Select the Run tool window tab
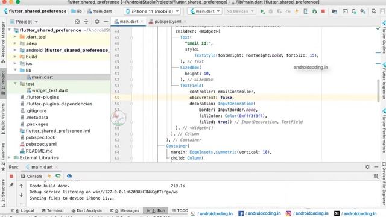386x217 pixels. pyautogui.click(x=156, y=210)
